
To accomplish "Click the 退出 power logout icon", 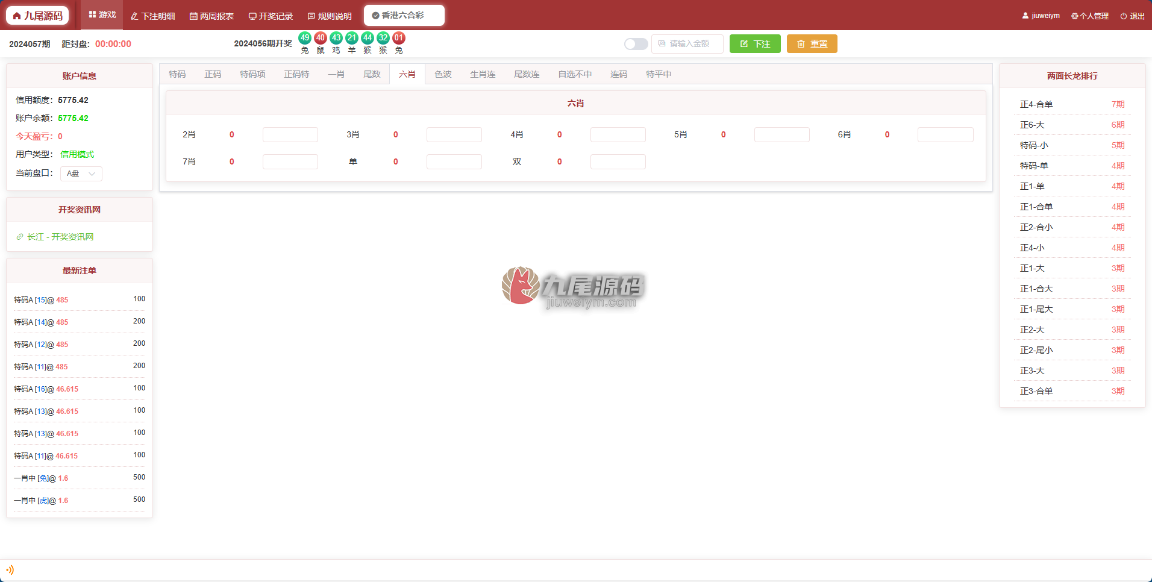I will click(x=1124, y=16).
